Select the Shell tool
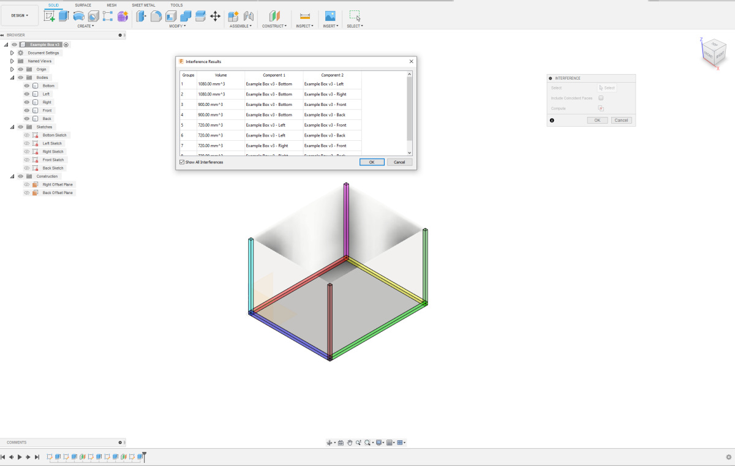735x466 pixels. [171, 17]
